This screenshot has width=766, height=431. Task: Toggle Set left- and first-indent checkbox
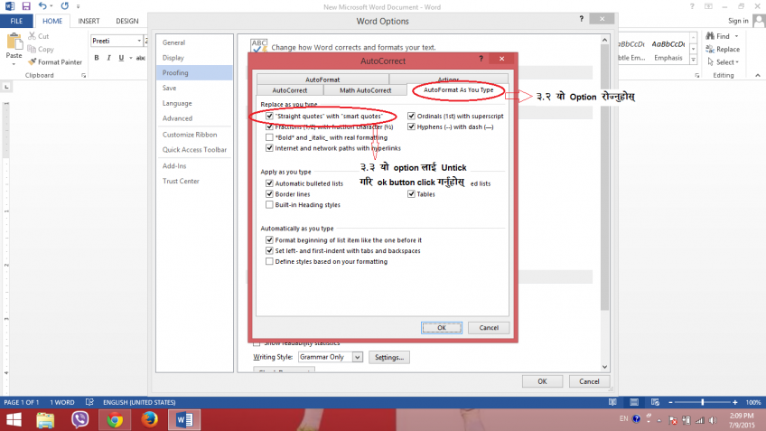coord(269,250)
